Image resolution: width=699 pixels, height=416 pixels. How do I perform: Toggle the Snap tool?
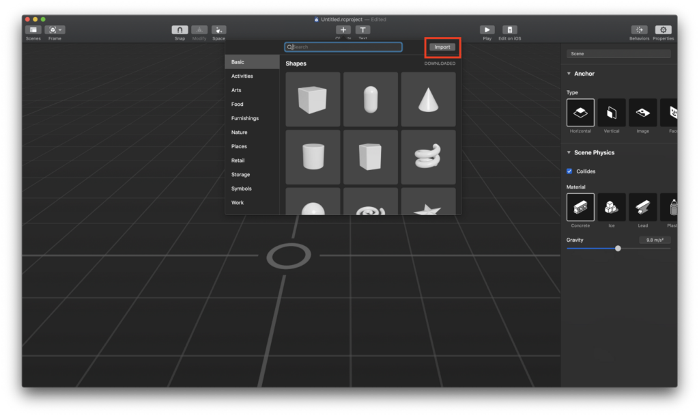tap(180, 30)
